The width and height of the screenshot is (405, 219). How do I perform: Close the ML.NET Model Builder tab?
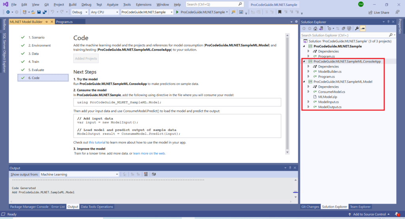(52, 22)
